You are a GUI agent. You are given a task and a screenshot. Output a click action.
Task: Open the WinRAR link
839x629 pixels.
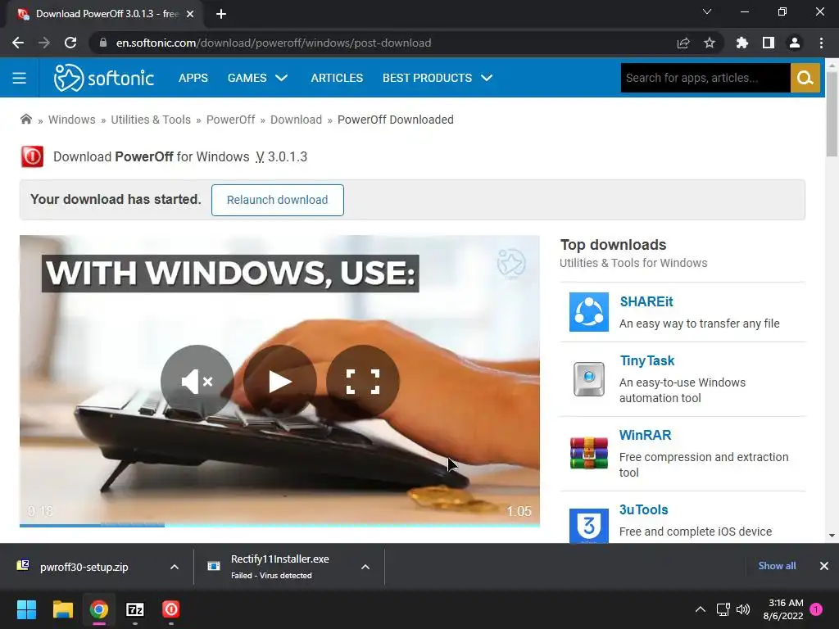(646, 435)
